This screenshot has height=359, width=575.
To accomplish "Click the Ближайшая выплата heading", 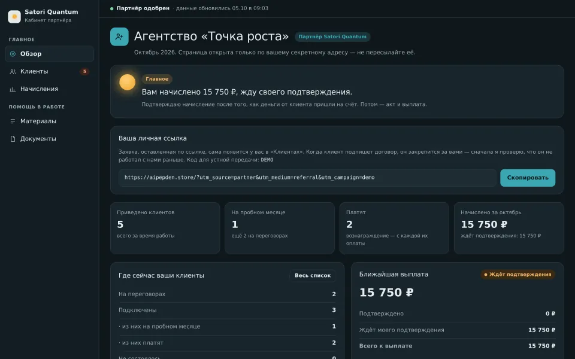I will tap(394, 275).
